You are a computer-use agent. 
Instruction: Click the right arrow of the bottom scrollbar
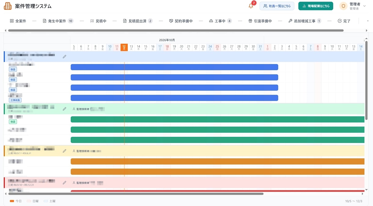[363, 194]
